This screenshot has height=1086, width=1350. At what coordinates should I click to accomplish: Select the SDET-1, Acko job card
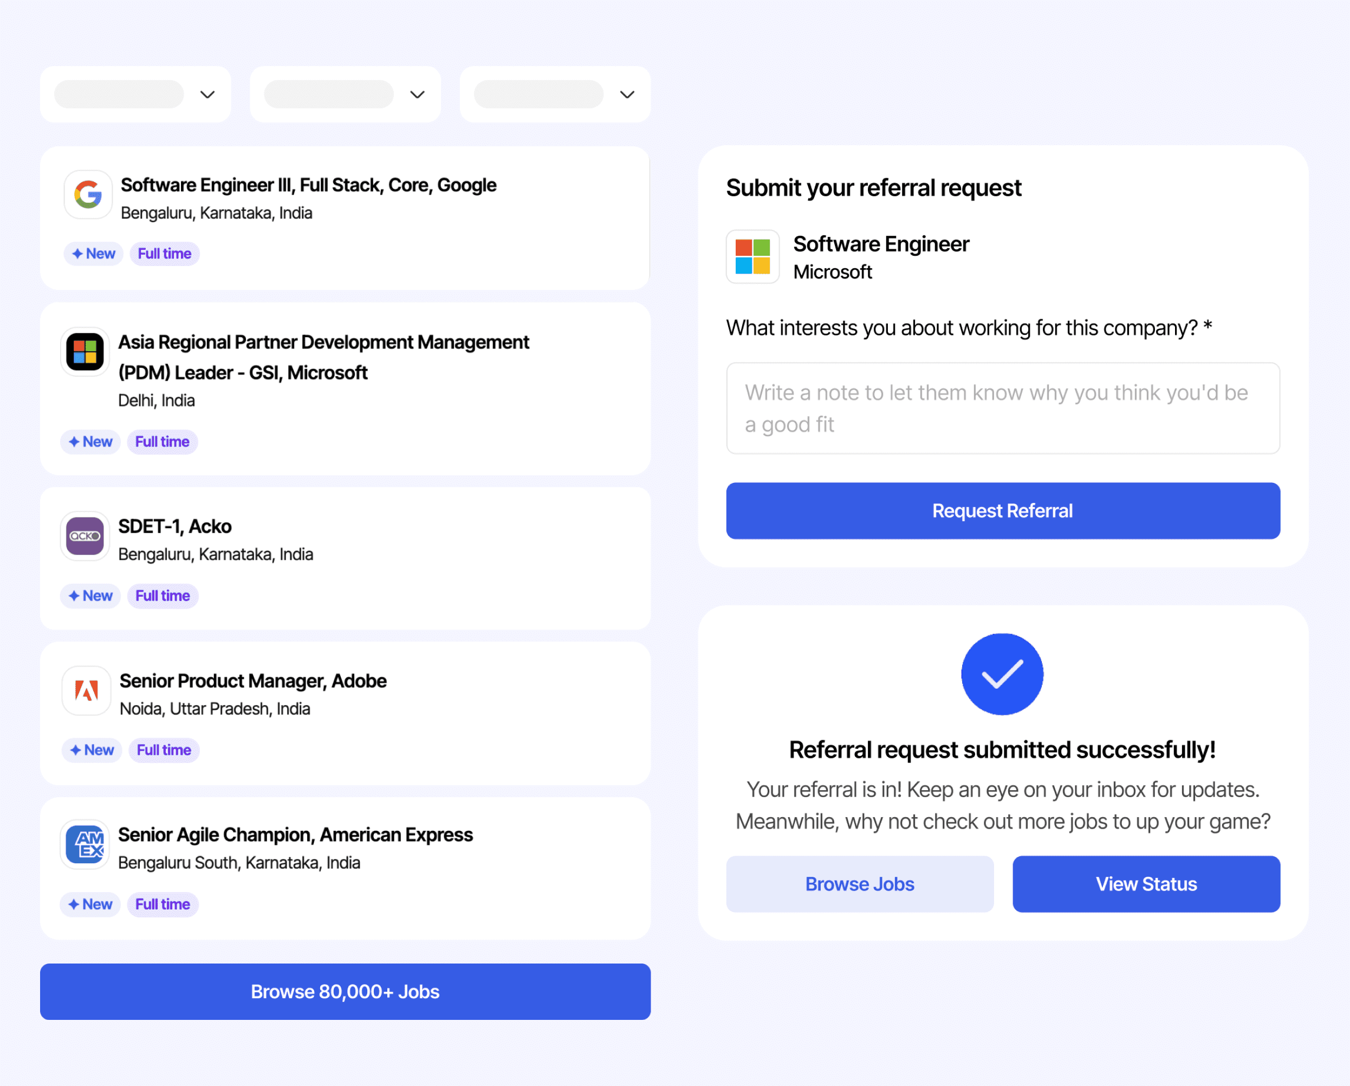pos(345,559)
